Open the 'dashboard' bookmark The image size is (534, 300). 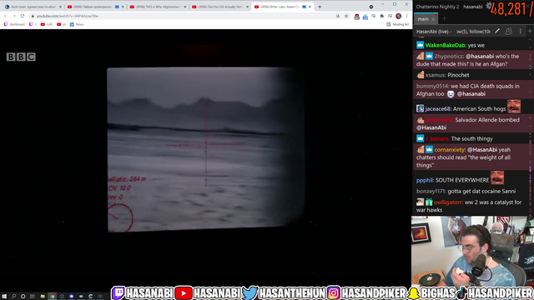[x=14, y=24]
